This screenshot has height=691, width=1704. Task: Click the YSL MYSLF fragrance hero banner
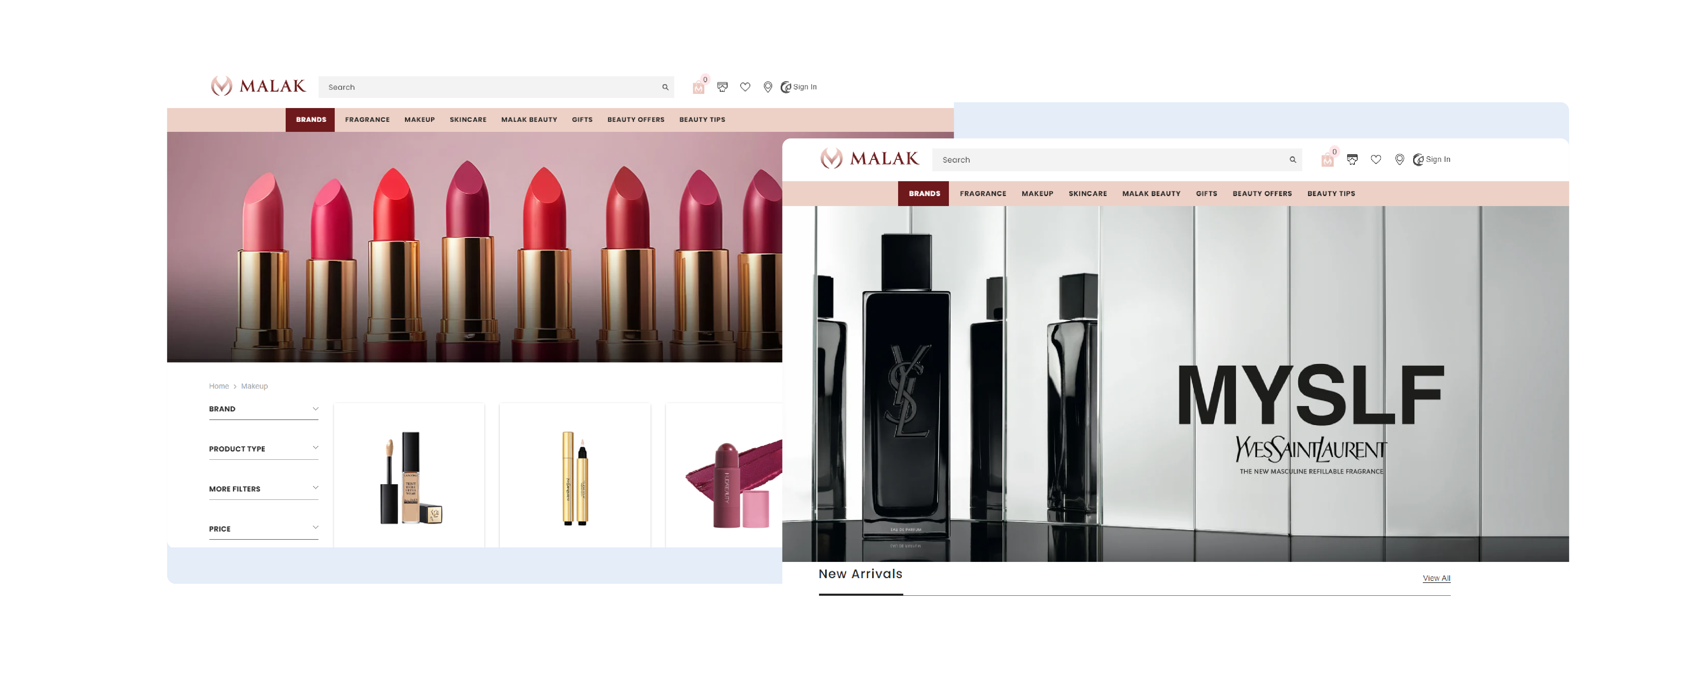(x=1175, y=383)
